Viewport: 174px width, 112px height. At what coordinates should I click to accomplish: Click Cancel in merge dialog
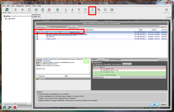pyautogui.click(x=163, y=104)
